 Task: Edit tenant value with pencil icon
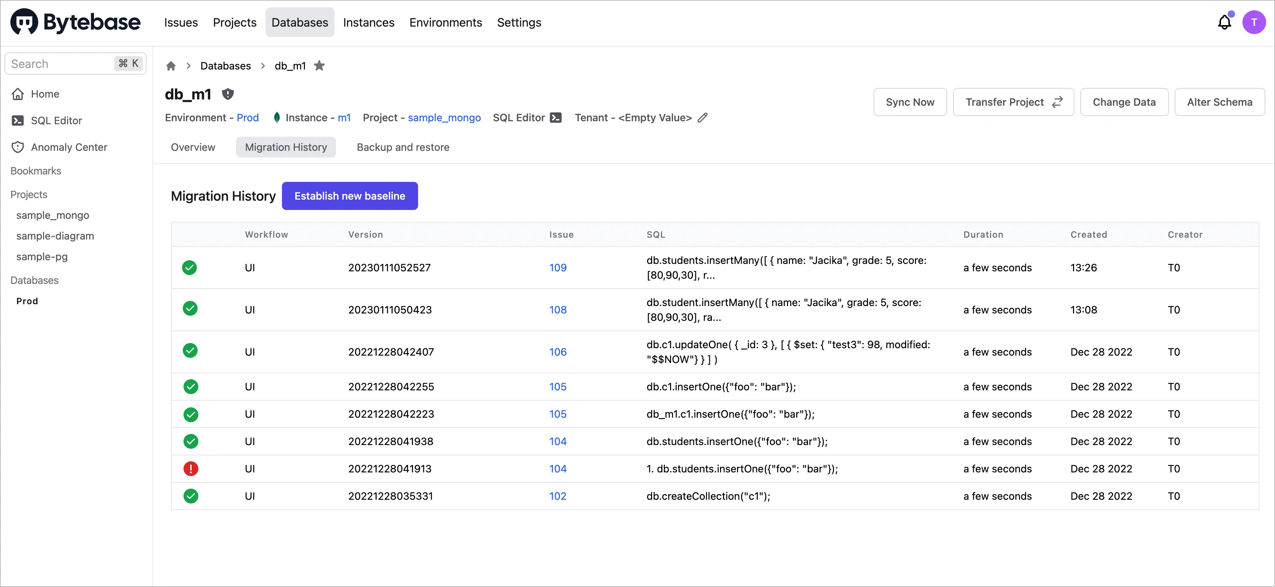pyautogui.click(x=702, y=118)
